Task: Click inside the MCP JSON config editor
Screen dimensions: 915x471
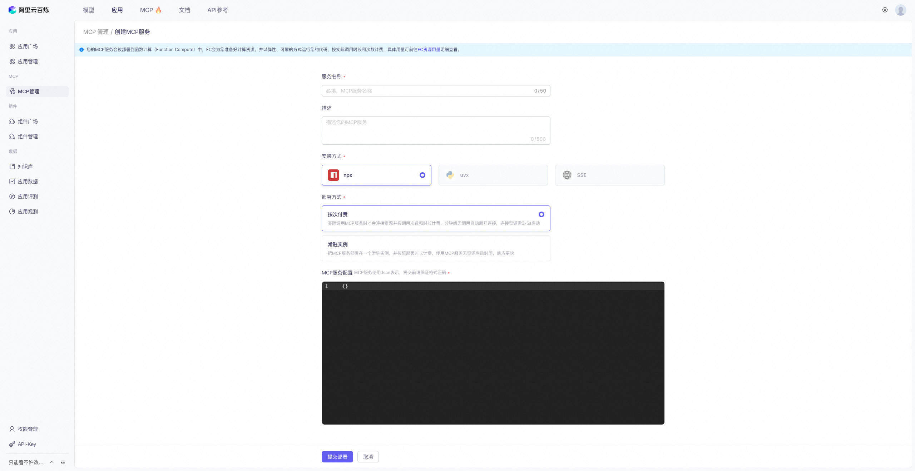Action: click(493, 353)
